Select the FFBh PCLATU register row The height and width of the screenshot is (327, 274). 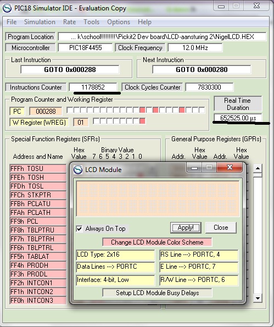coord(38,203)
